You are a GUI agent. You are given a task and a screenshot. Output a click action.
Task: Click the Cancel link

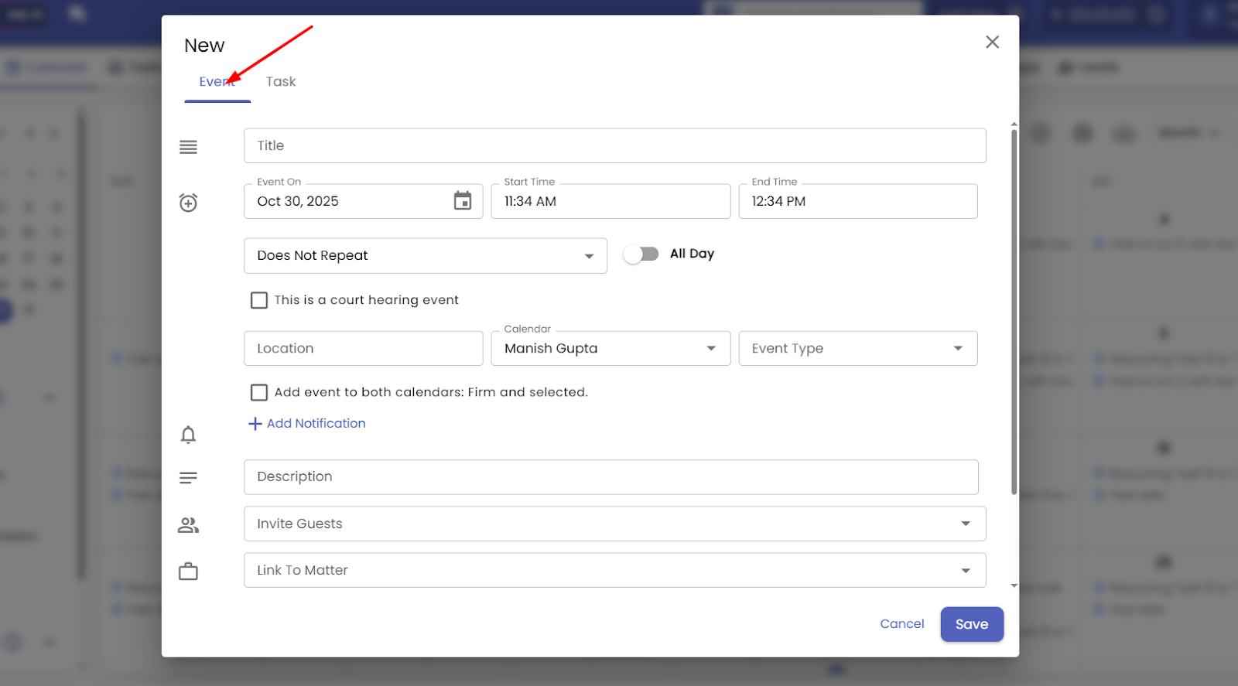[901, 623]
